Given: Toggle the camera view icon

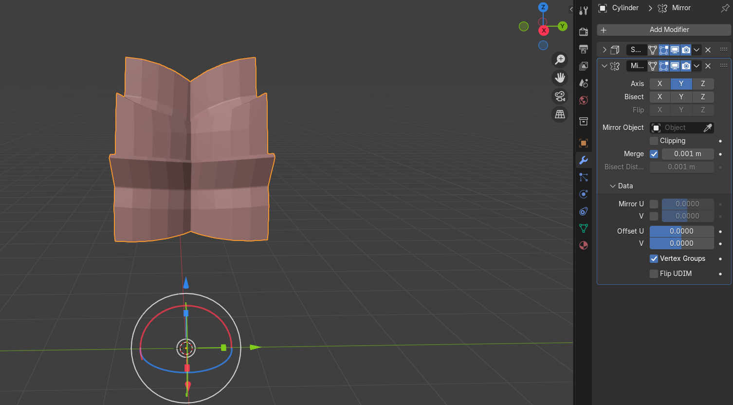Looking at the screenshot, I should [560, 96].
